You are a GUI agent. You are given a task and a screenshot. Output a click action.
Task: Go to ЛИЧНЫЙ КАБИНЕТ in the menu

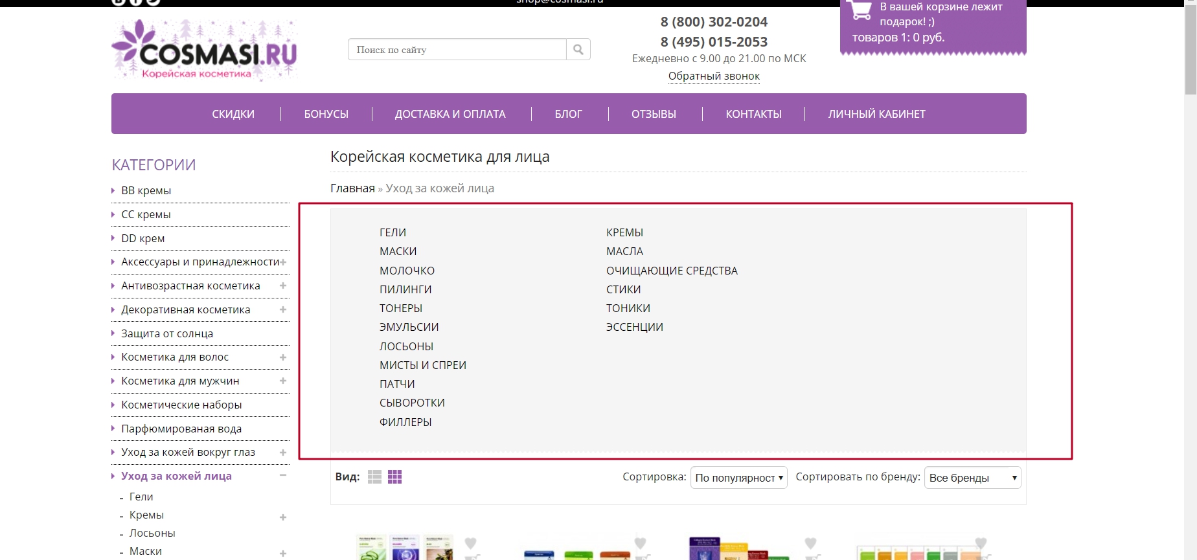[x=876, y=114]
